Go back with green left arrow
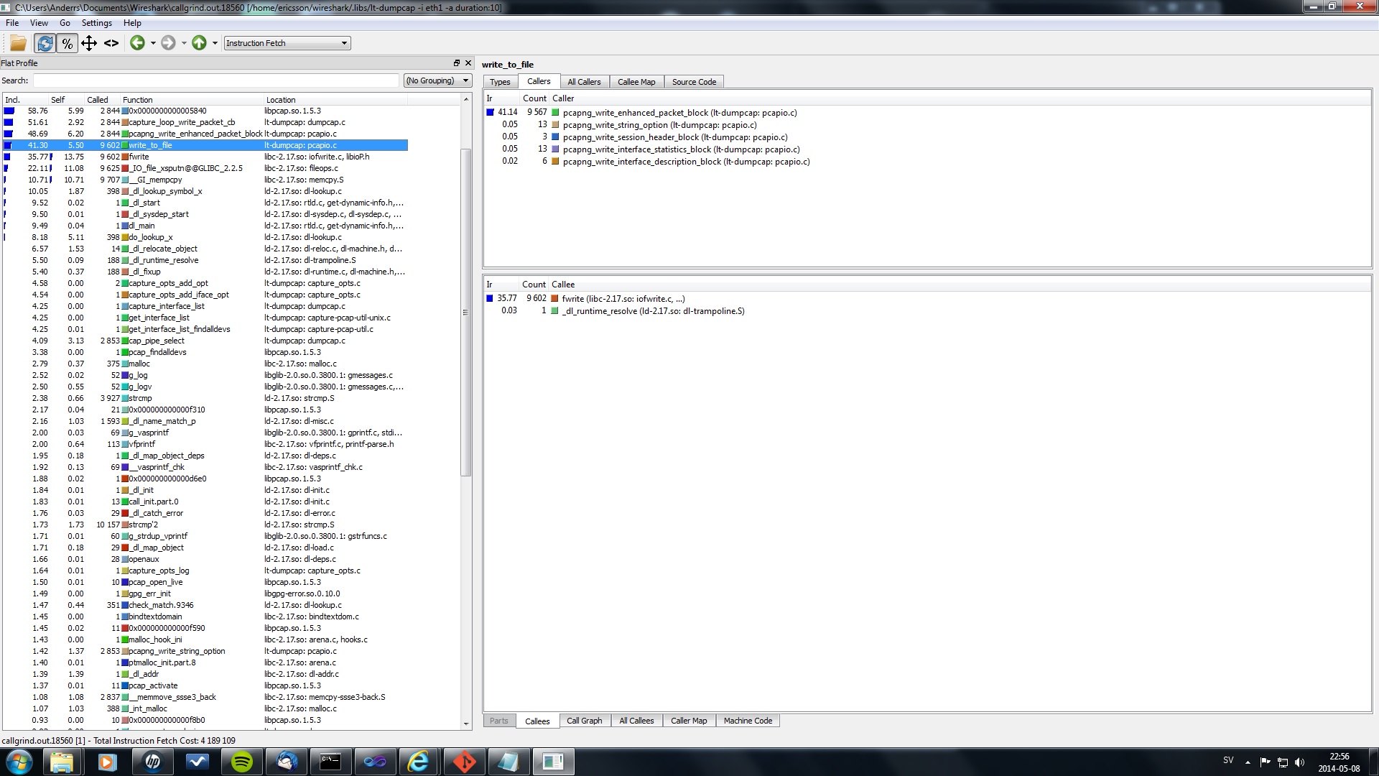1379x776 pixels. click(137, 43)
